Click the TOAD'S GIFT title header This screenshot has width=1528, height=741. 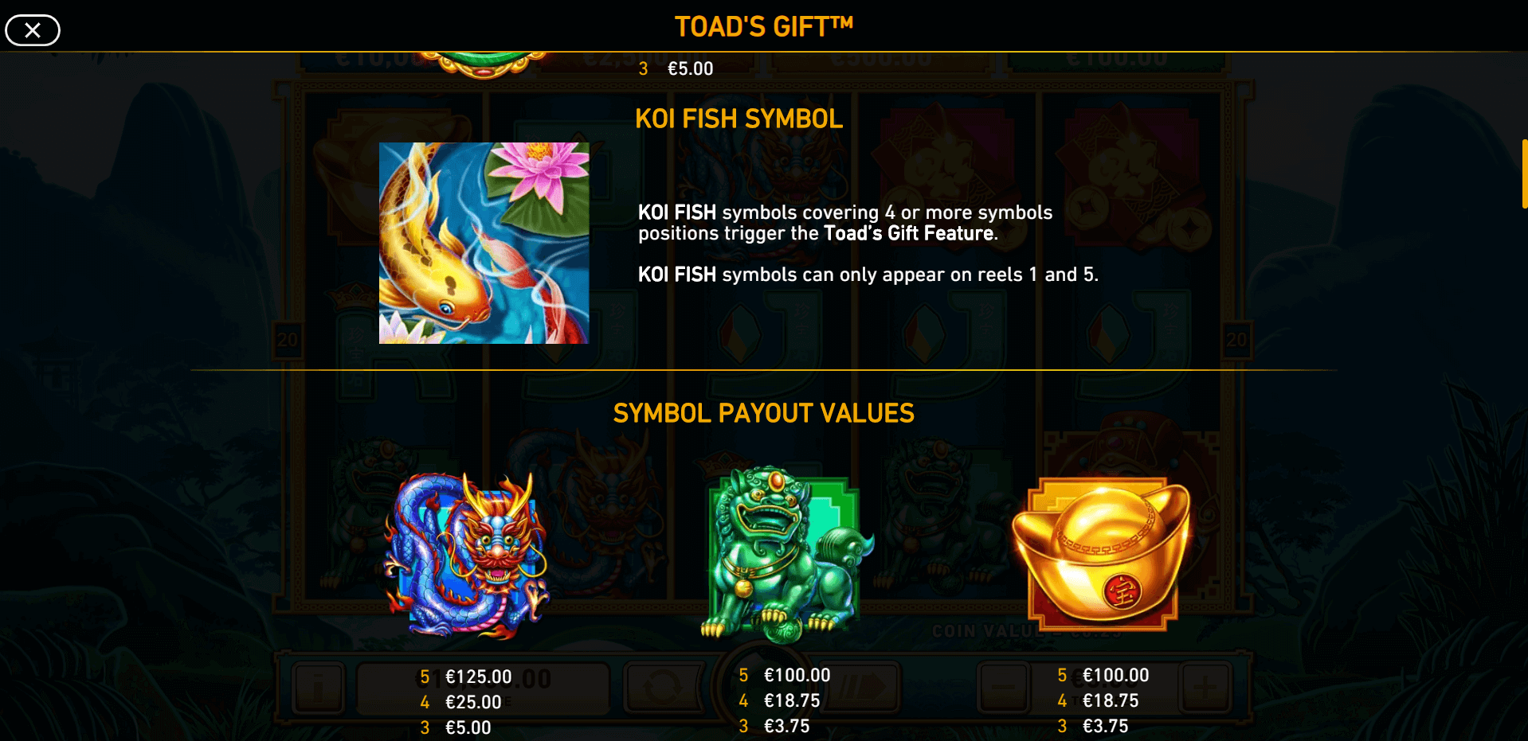click(x=764, y=27)
